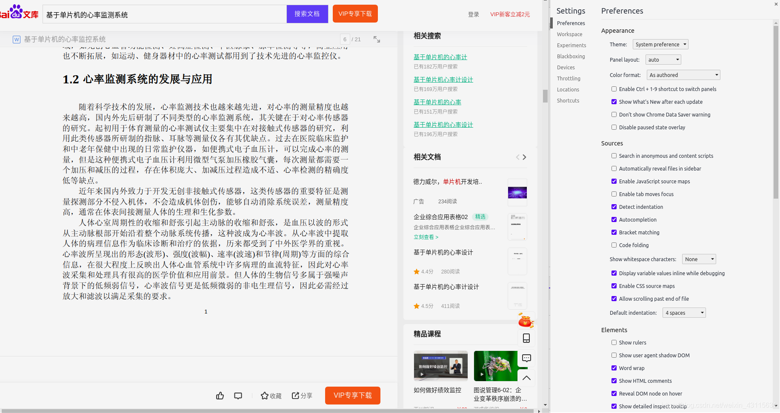Close the DevTools Settings panel
The image size is (780, 413).
pos(776,4)
